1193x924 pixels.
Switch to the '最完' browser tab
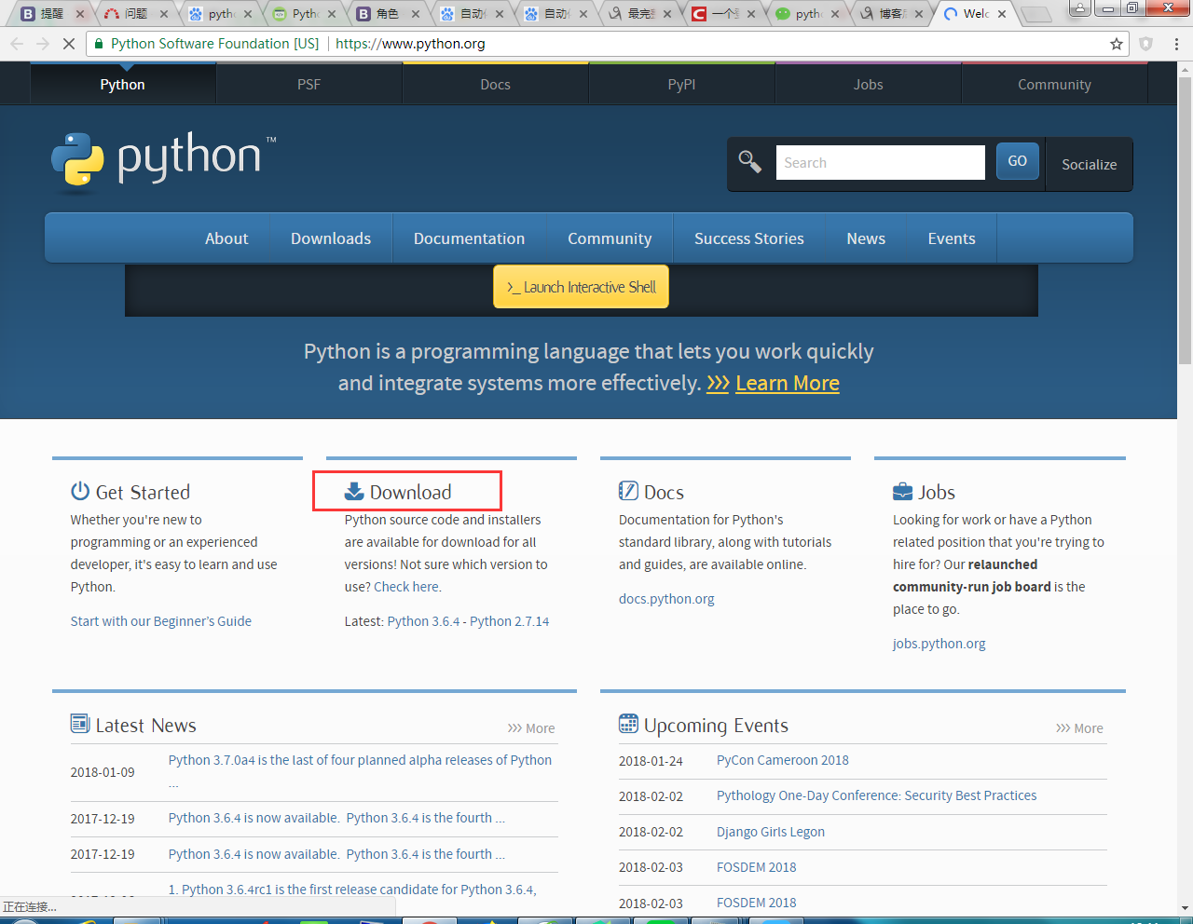639,14
